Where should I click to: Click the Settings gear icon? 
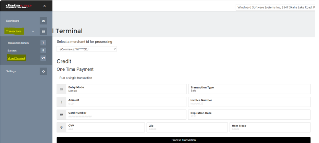pyautogui.click(x=43, y=71)
